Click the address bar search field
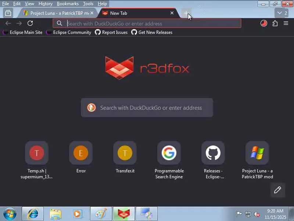The width and height of the screenshot is (294, 221). coord(147,24)
